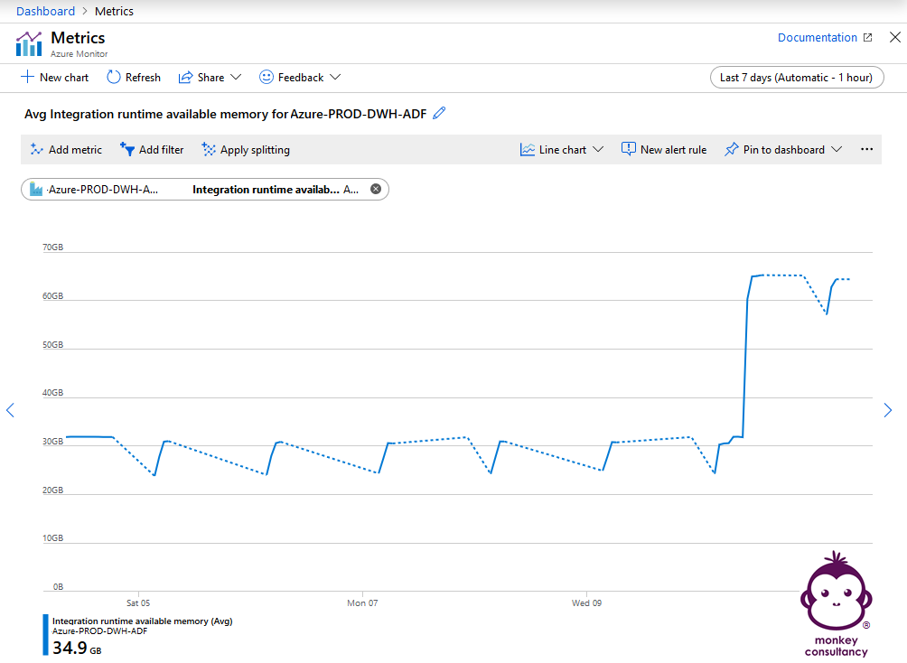
Task: Click the New alert rule icon
Action: [x=628, y=149]
